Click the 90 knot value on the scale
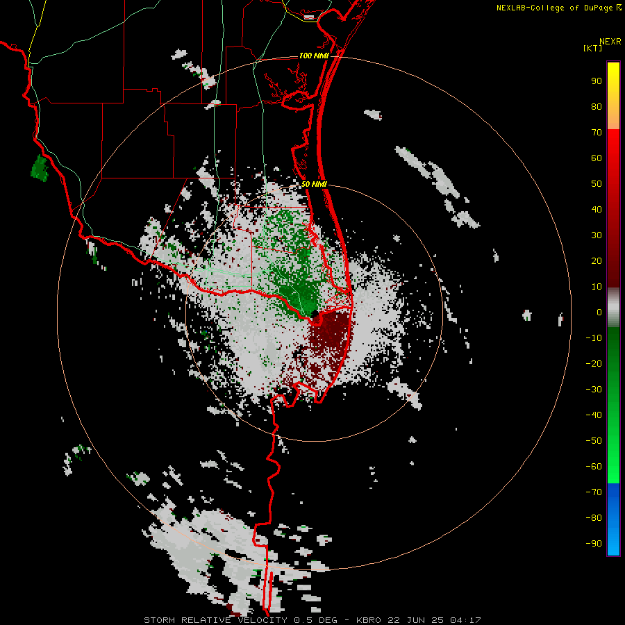Viewport: 625px width, 625px height. 597,81
